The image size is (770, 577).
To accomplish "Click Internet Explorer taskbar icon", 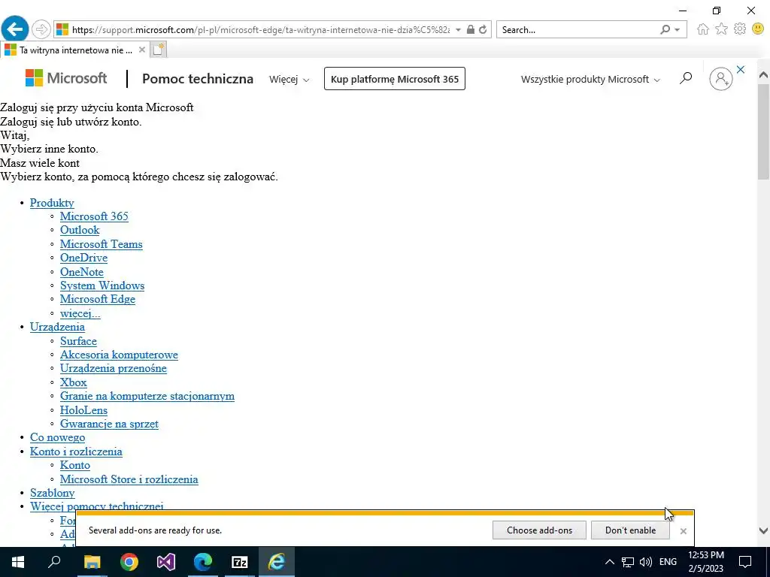I will tap(277, 562).
